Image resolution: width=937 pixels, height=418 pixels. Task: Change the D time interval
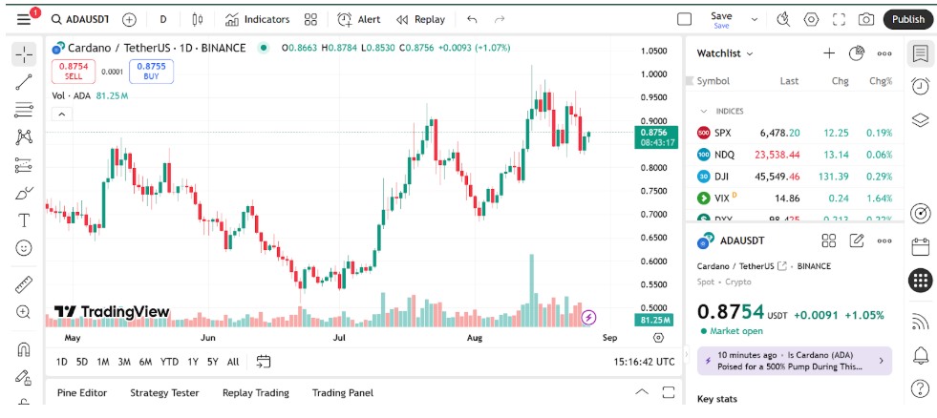pos(163,19)
